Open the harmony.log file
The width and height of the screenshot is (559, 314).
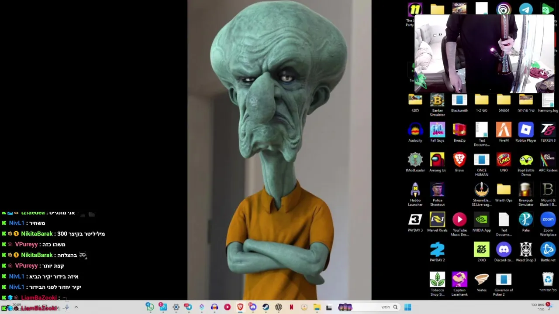548,103
